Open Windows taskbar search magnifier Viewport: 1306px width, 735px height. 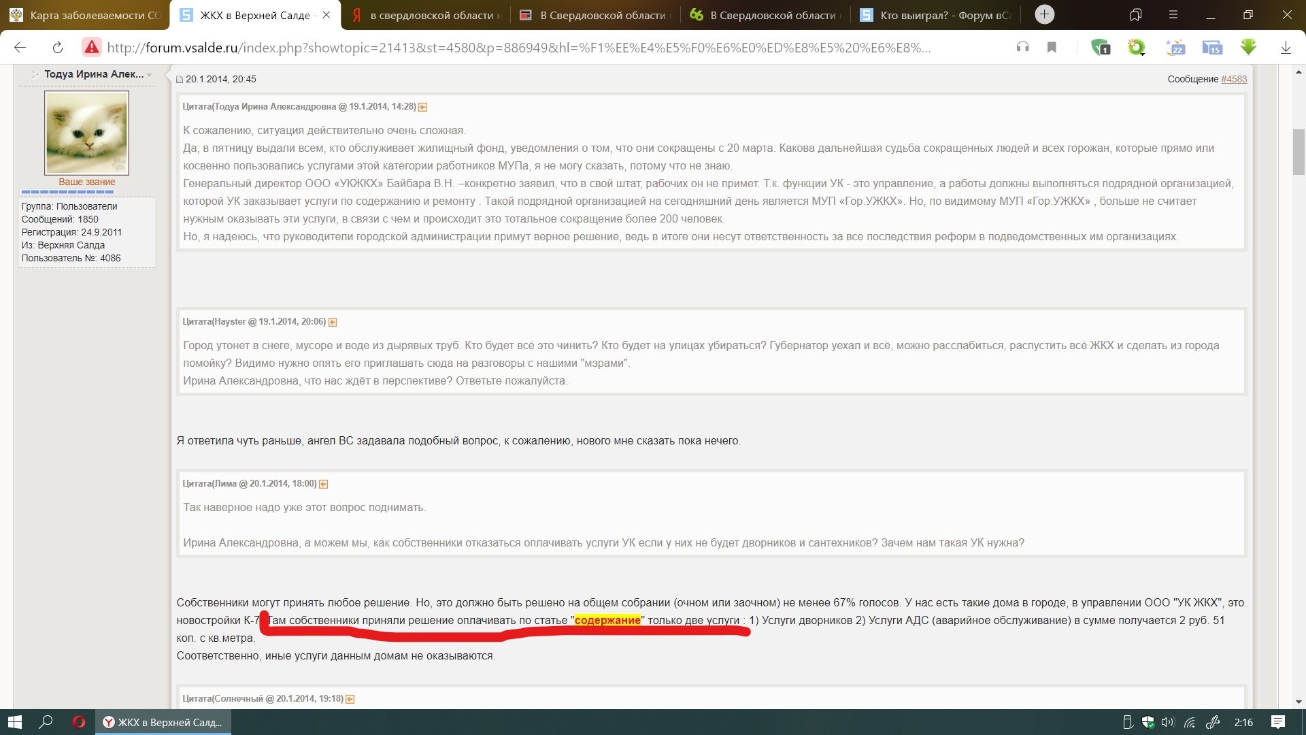click(46, 722)
